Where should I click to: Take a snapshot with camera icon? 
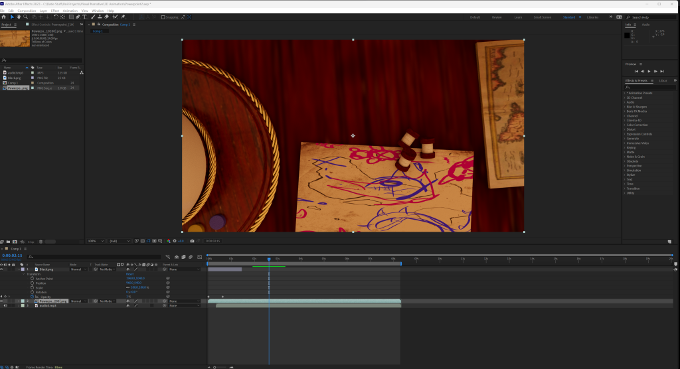(192, 241)
